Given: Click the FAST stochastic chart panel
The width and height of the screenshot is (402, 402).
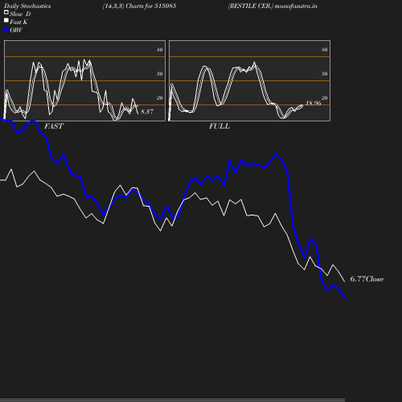Looking at the screenshot, I should coord(84,80).
